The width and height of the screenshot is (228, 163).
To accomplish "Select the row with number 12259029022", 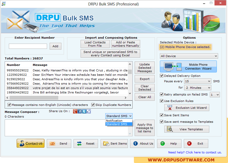I will [67, 75].
